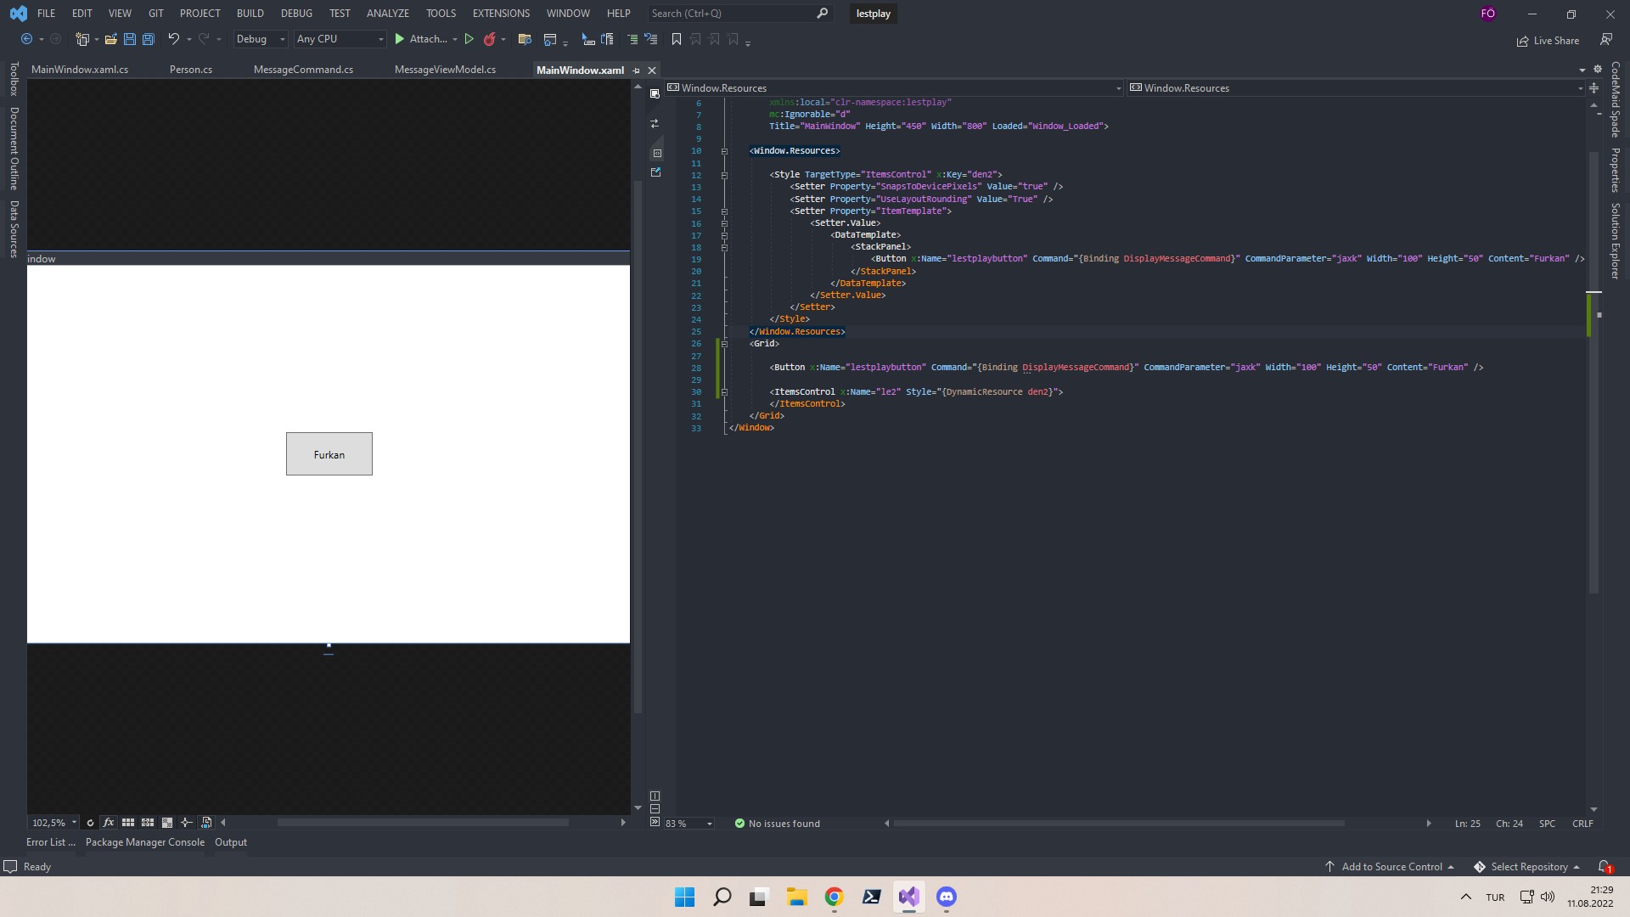Switch to vertical split view icon
This screenshot has width=1630, height=917.
655,796
